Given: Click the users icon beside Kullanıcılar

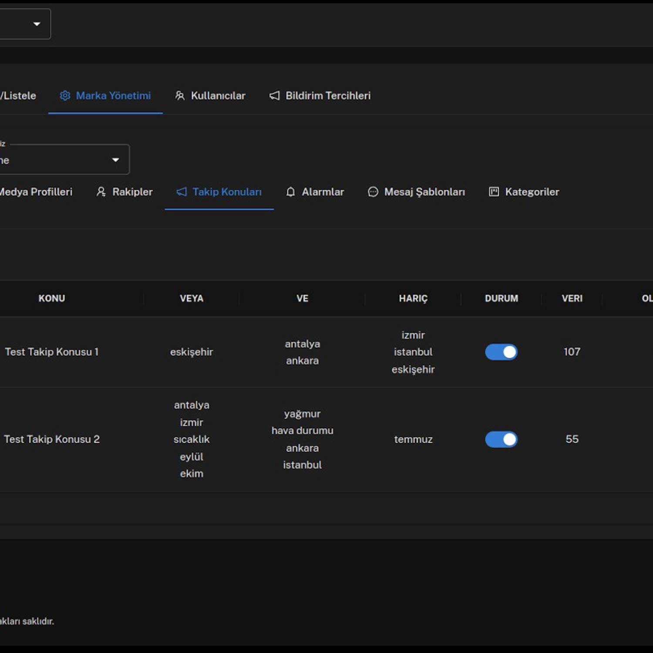Looking at the screenshot, I should pyautogui.click(x=180, y=96).
